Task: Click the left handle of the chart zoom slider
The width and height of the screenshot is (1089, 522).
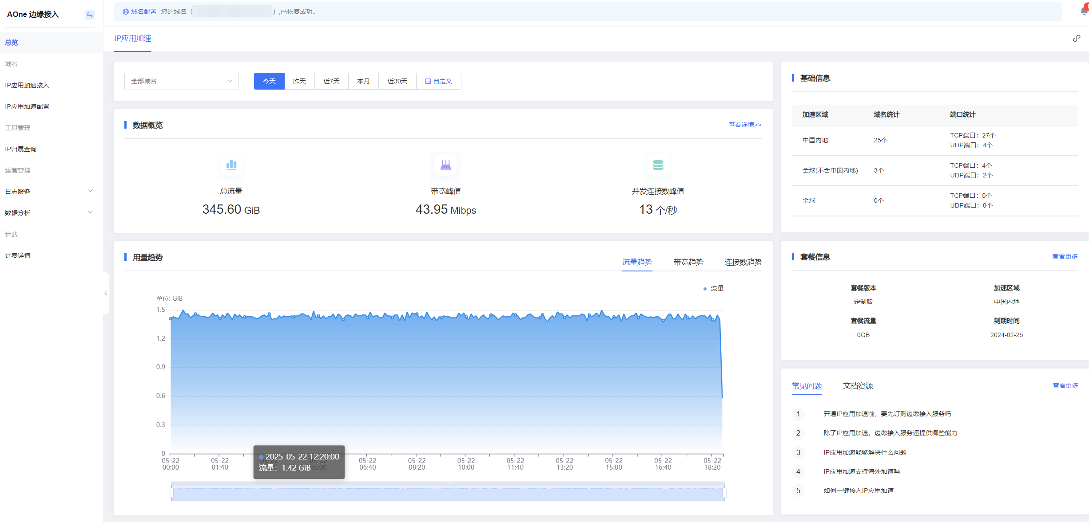Action: coord(171,493)
